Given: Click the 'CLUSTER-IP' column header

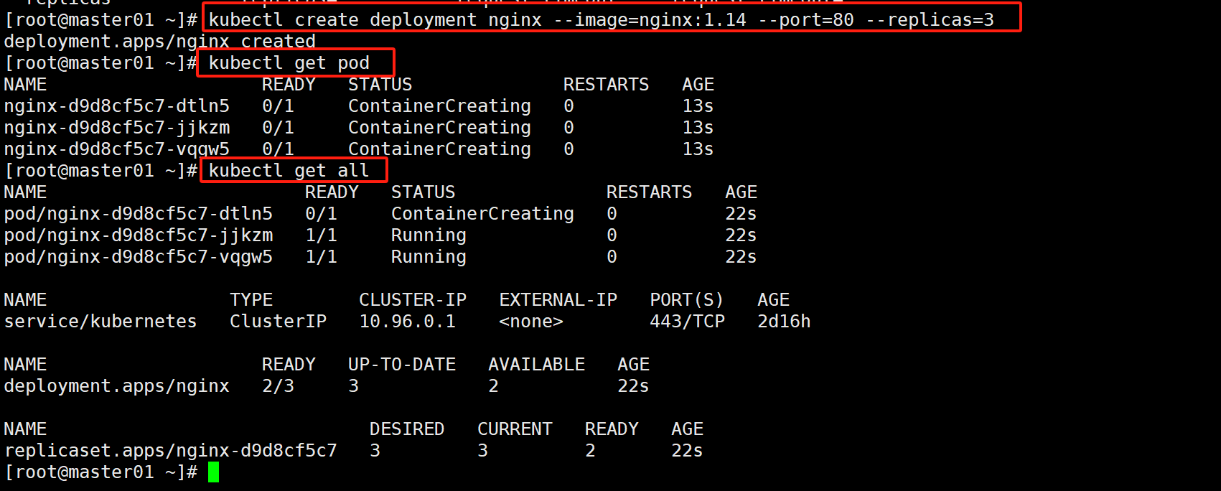Looking at the screenshot, I should coord(413,300).
